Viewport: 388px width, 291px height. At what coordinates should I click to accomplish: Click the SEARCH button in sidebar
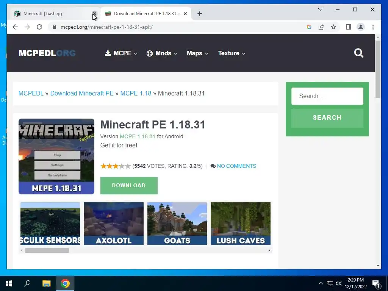[327, 117]
